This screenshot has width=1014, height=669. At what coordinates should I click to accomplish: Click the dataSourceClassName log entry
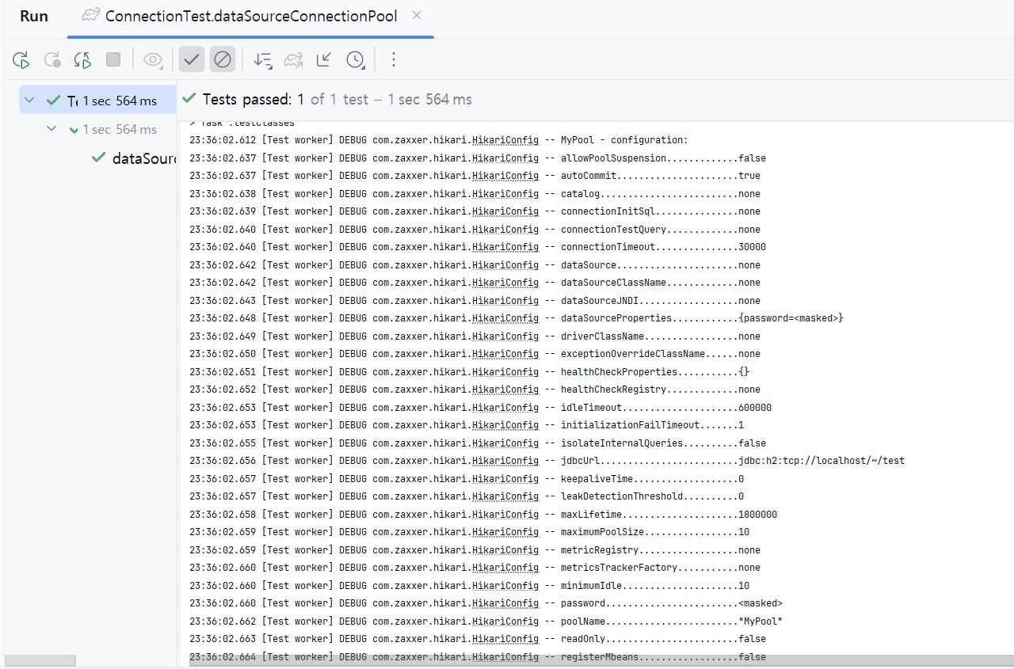[660, 283]
